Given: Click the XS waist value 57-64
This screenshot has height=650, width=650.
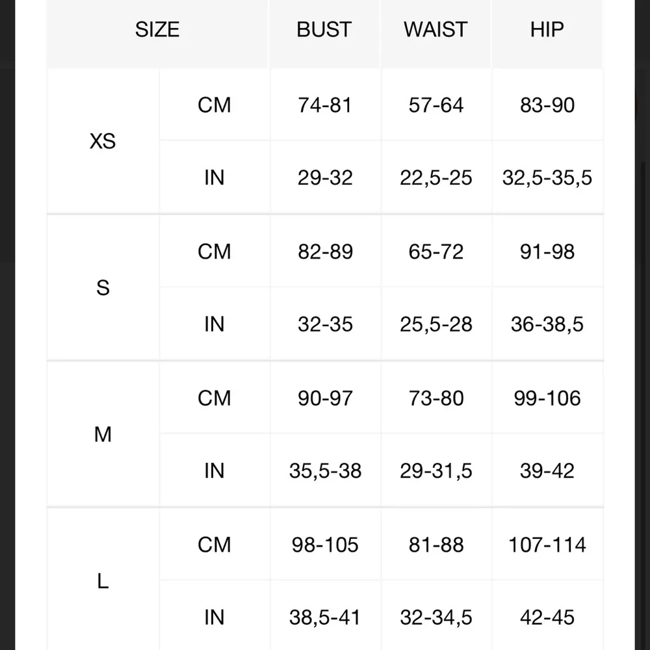Looking at the screenshot, I should (436, 105).
